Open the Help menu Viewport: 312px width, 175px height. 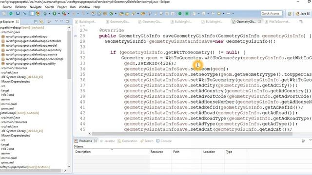[97, 7]
